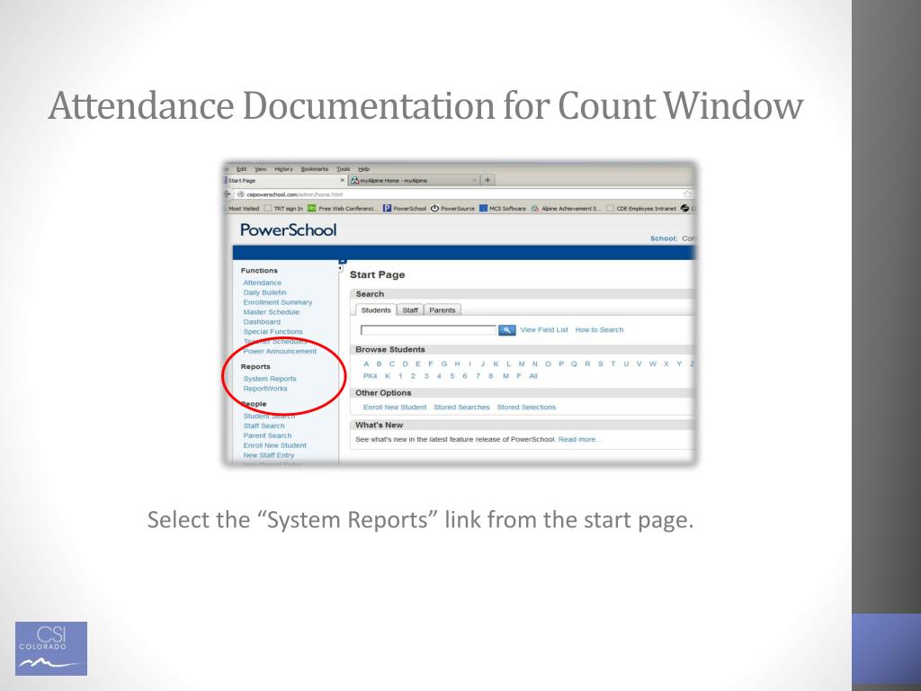921x691 pixels.
Task: Open the Dashboard link
Action: pyautogui.click(x=262, y=322)
